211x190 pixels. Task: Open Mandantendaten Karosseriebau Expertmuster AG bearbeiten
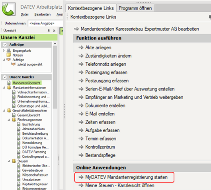tap(140, 29)
